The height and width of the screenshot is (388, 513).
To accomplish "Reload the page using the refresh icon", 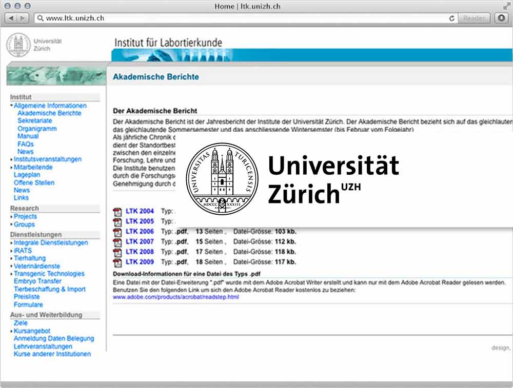I will pos(452,18).
